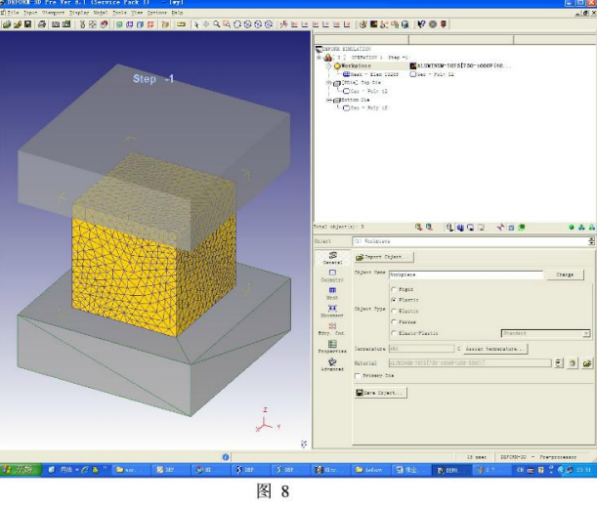597x507 pixels.
Task: Open the Properties icon in the object sidebar
Action: tap(332, 347)
